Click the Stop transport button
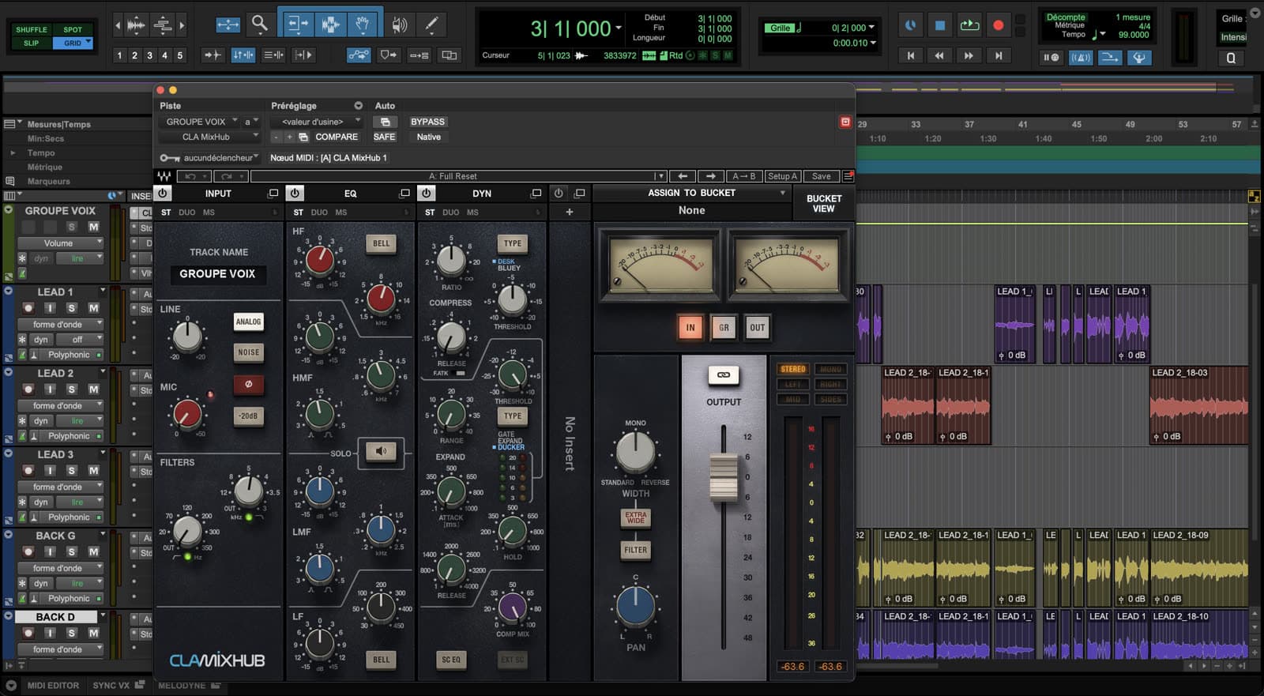 939,25
